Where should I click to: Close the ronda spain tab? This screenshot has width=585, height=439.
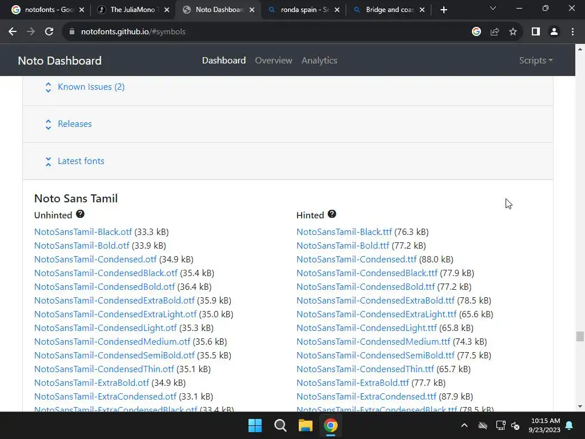pyautogui.click(x=337, y=10)
